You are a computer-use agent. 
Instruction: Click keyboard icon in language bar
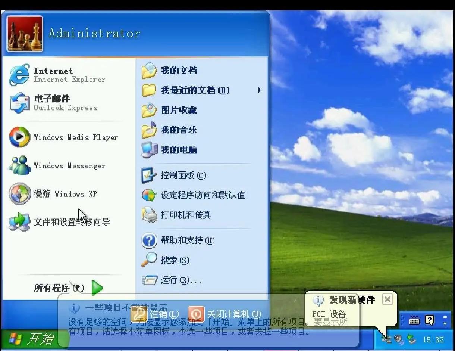[414, 320]
